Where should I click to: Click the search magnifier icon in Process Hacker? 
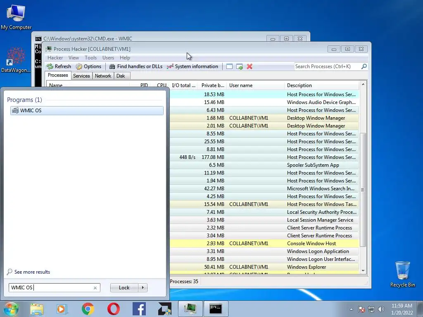coord(364,66)
